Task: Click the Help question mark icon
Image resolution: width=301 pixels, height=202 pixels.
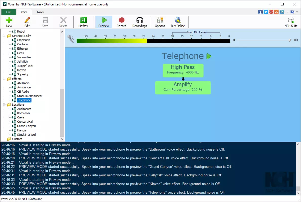Action: [292, 12]
